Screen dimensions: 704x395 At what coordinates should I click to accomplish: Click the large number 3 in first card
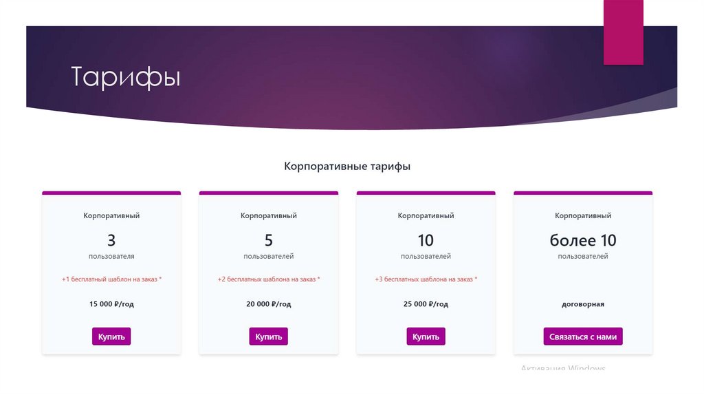[111, 240]
